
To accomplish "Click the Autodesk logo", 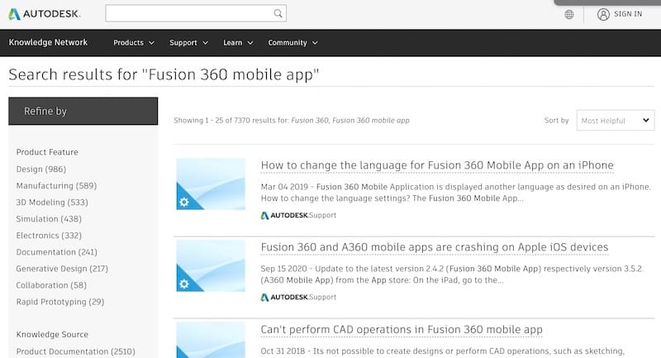I will [45, 14].
